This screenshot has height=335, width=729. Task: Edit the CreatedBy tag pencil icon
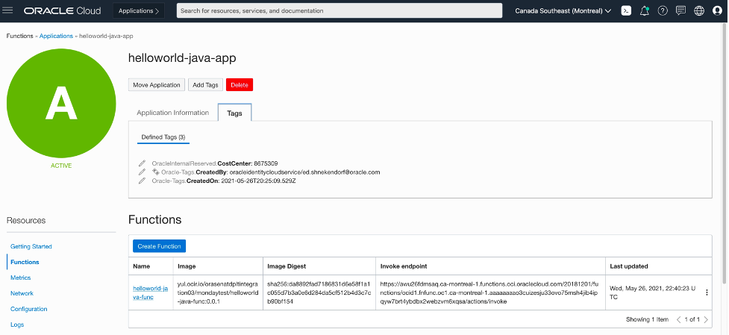tap(143, 172)
